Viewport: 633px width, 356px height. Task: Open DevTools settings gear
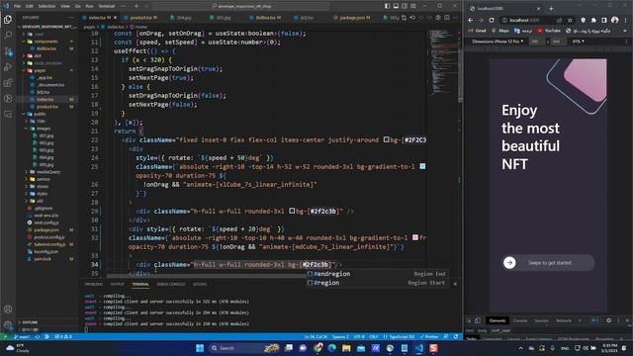pyautogui.click(x=609, y=320)
